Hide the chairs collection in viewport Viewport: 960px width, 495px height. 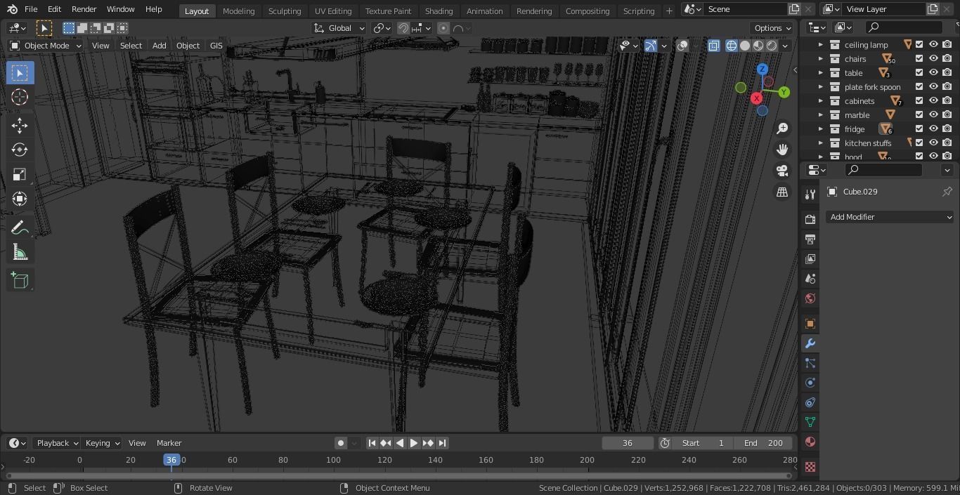[933, 58]
